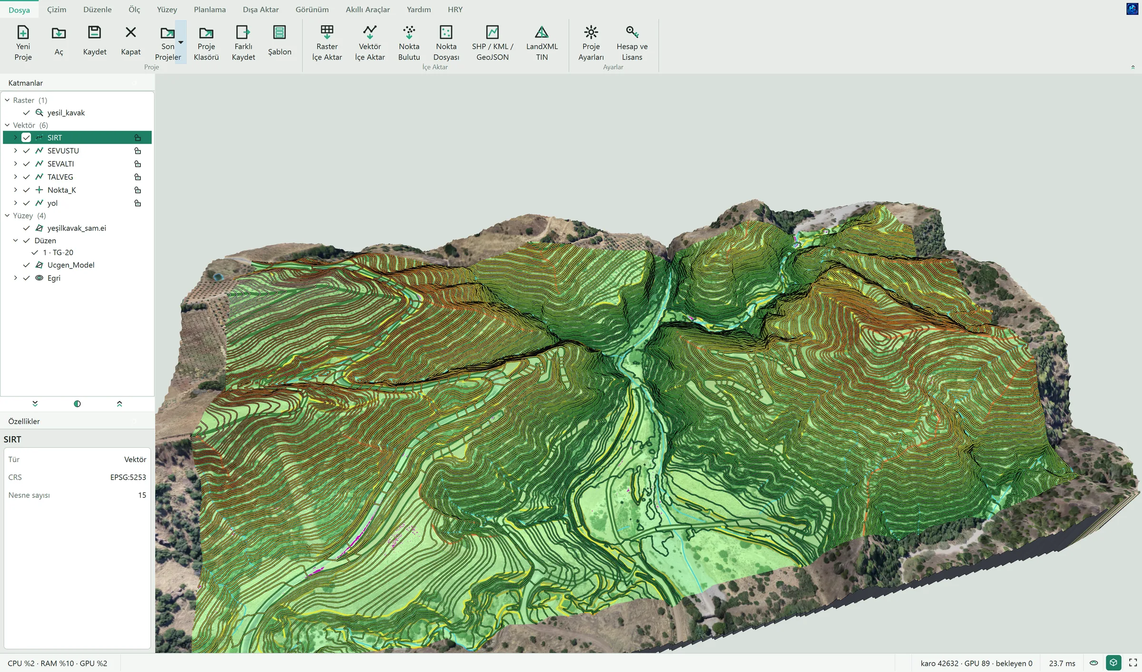
Task: Open the Akıllı Araçlar tab
Action: [367, 10]
